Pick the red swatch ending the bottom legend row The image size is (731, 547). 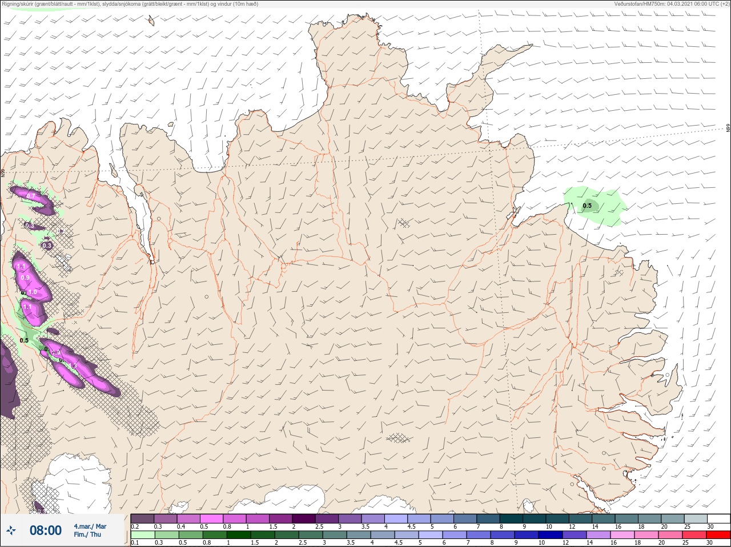coord(719,535)
